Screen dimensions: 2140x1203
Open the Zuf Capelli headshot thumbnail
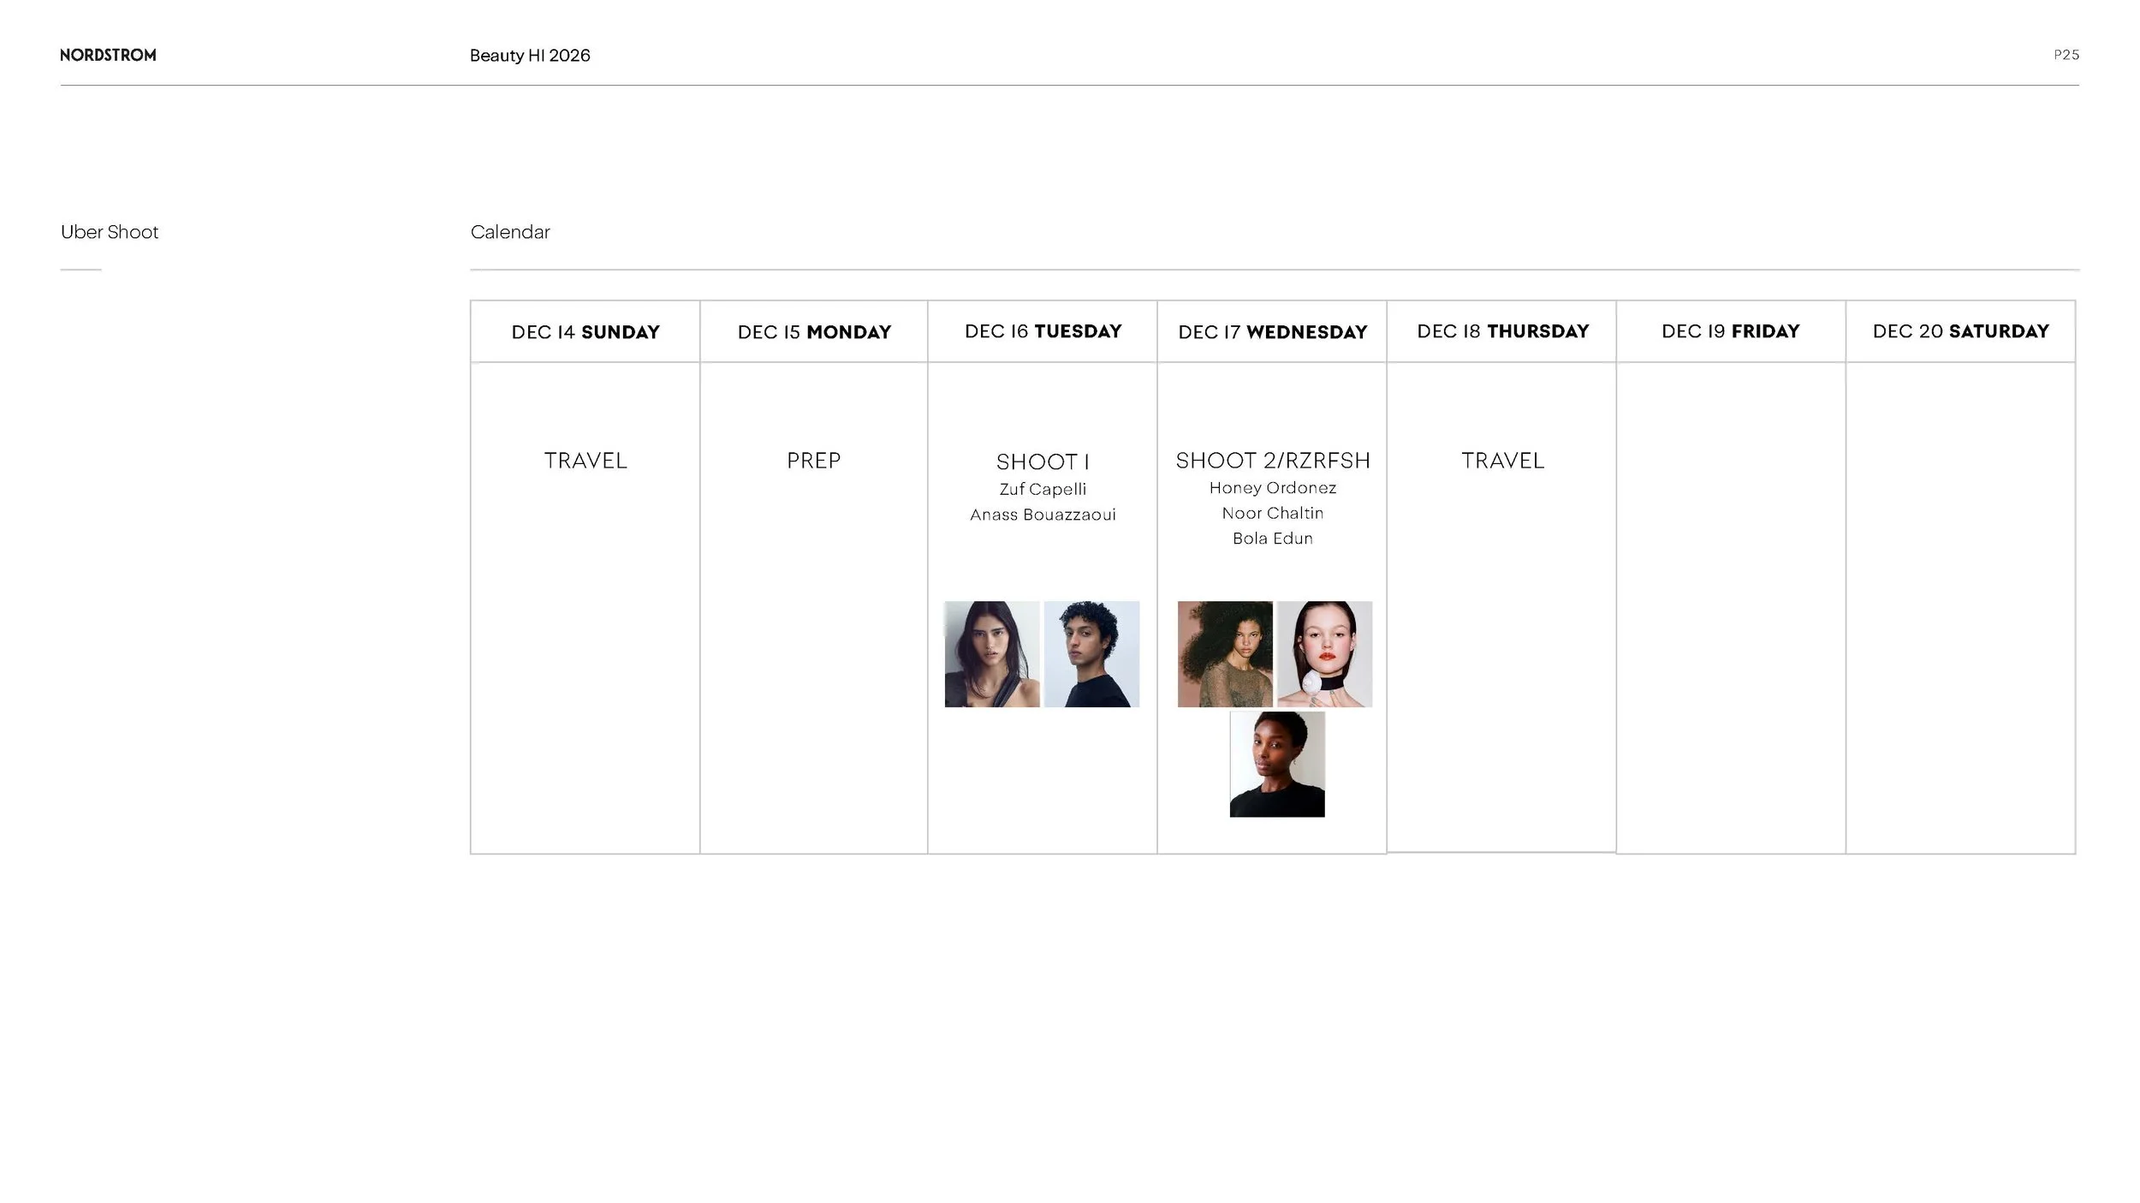point(992,654)
